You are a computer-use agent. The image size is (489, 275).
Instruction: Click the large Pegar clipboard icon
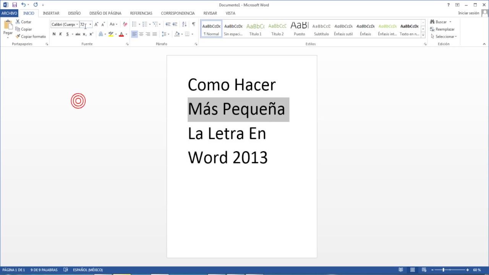click(x=8, y=25)
